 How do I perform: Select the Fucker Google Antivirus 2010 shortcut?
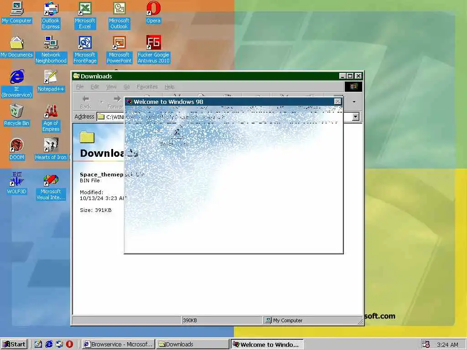pos(153,50)
